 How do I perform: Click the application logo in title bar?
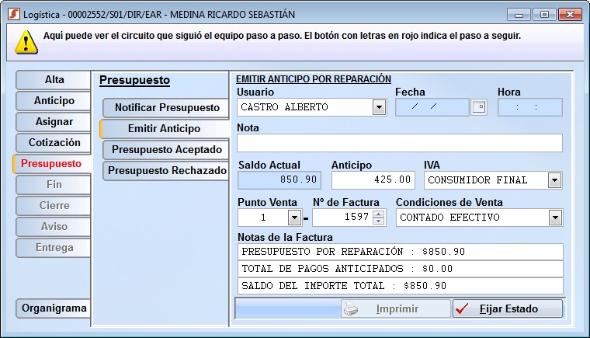pos(13,15)
